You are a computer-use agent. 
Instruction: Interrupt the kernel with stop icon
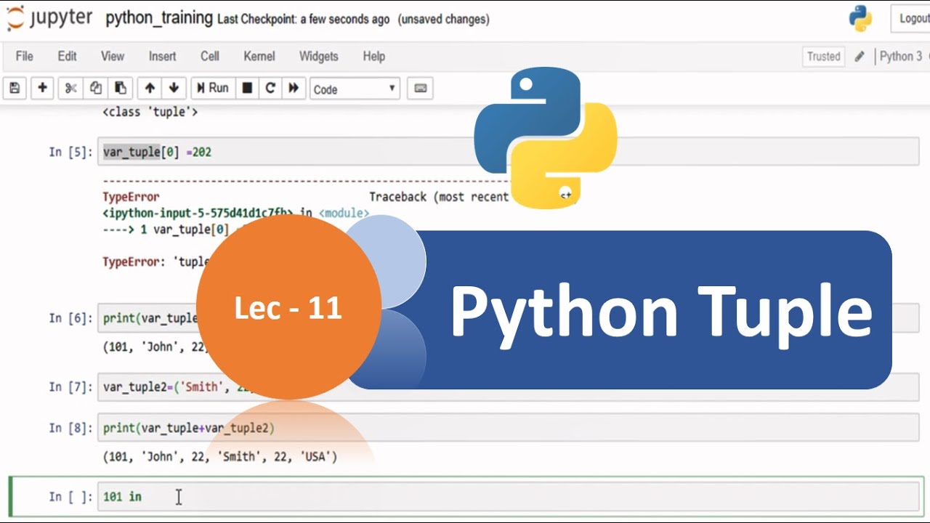click(247, 88)
